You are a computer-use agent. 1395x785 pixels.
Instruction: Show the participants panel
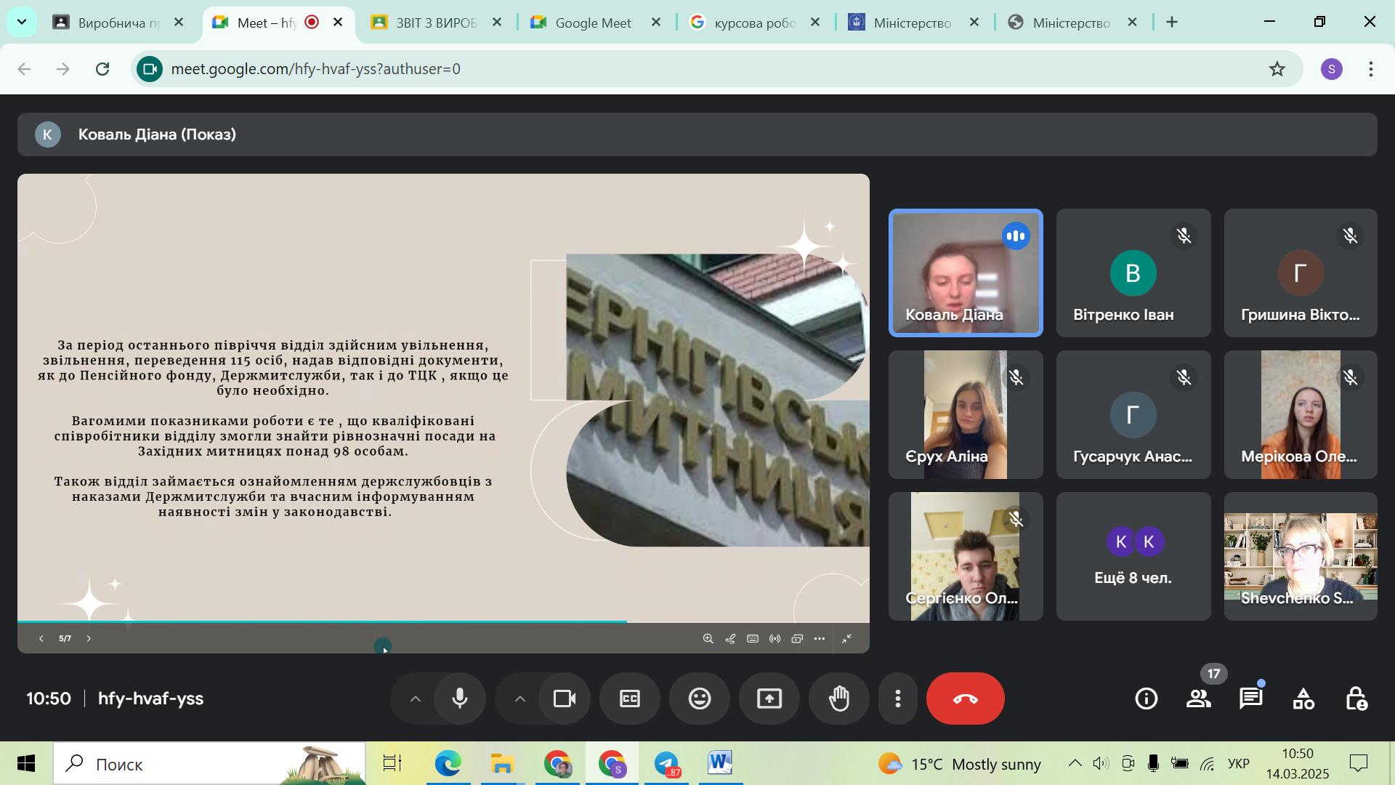tap(1199, 699)
